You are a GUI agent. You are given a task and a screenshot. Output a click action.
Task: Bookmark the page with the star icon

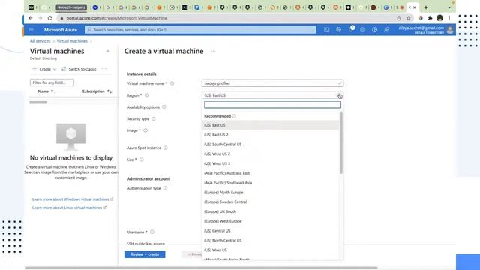[x=408, y=18]
